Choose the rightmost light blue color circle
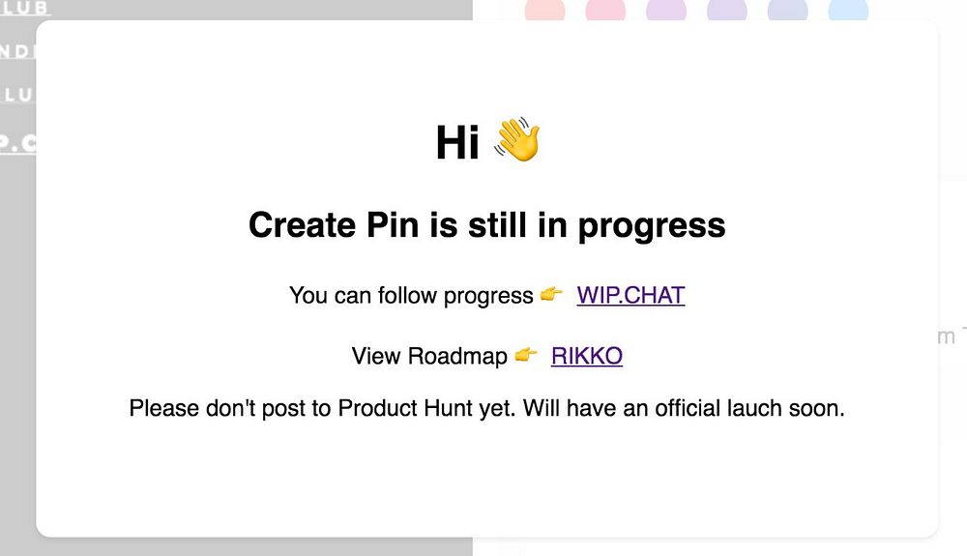This screenshot has width=967, height=556. (848, 11)
